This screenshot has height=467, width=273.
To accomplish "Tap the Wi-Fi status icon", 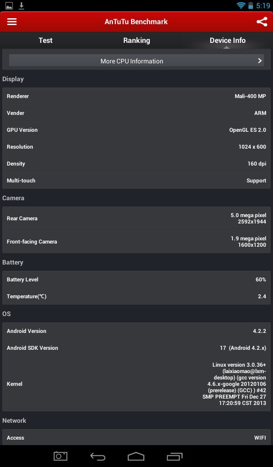I will 241,5.
